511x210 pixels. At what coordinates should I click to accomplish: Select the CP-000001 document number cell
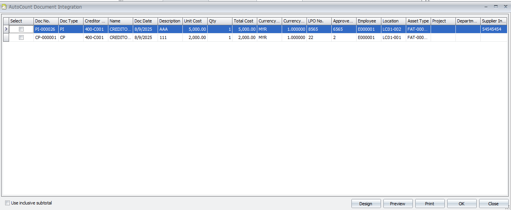(46, 37)
